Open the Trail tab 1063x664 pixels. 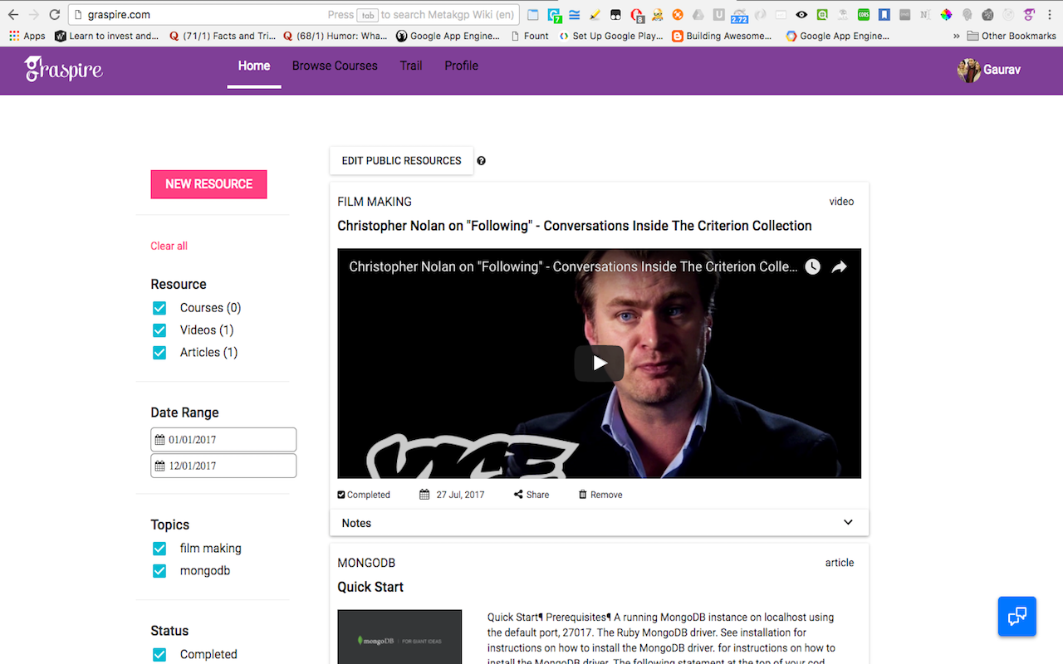411,66
